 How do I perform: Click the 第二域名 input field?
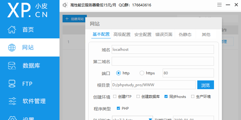(163, 61)
